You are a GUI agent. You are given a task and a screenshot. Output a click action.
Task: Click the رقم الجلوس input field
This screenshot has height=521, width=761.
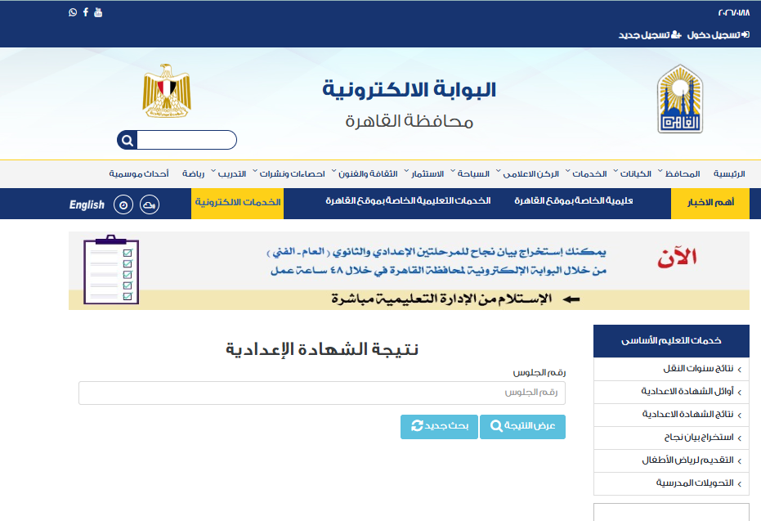[x=322, y=393]
